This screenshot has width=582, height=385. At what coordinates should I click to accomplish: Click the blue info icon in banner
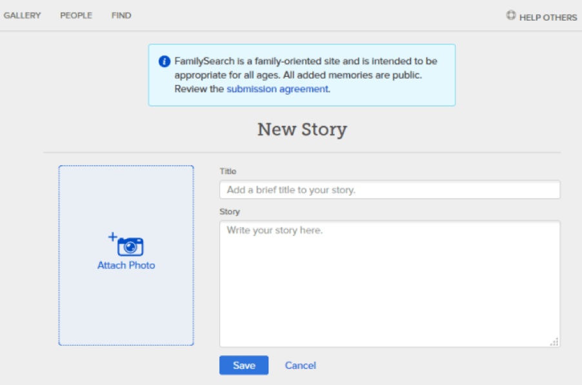[x=165, y=61]
